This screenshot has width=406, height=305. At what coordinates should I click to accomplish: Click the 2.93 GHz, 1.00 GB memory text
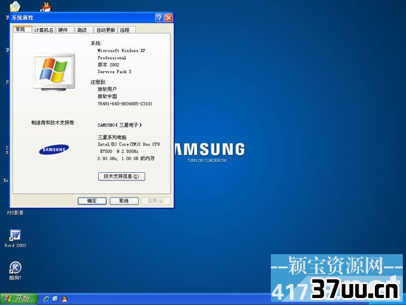coord(126,158)
